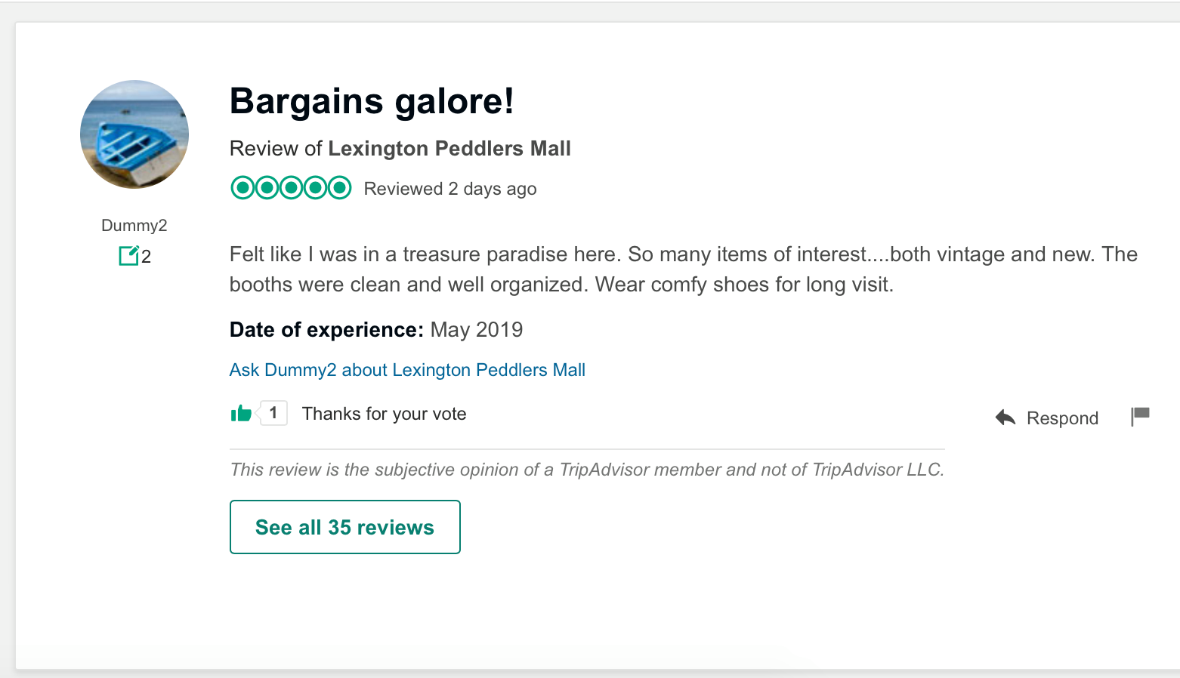Click the Bargains galore! review title
Screen dimensions: 1180x678
[x=372, y=101]
